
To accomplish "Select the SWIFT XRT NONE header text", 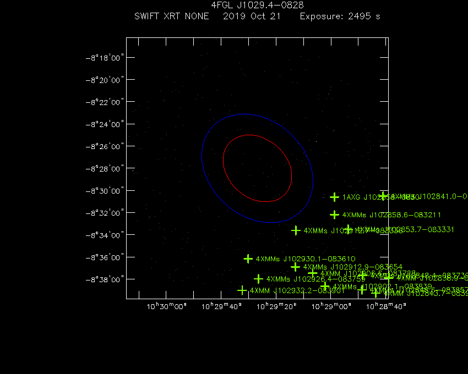I will (172, 16).
